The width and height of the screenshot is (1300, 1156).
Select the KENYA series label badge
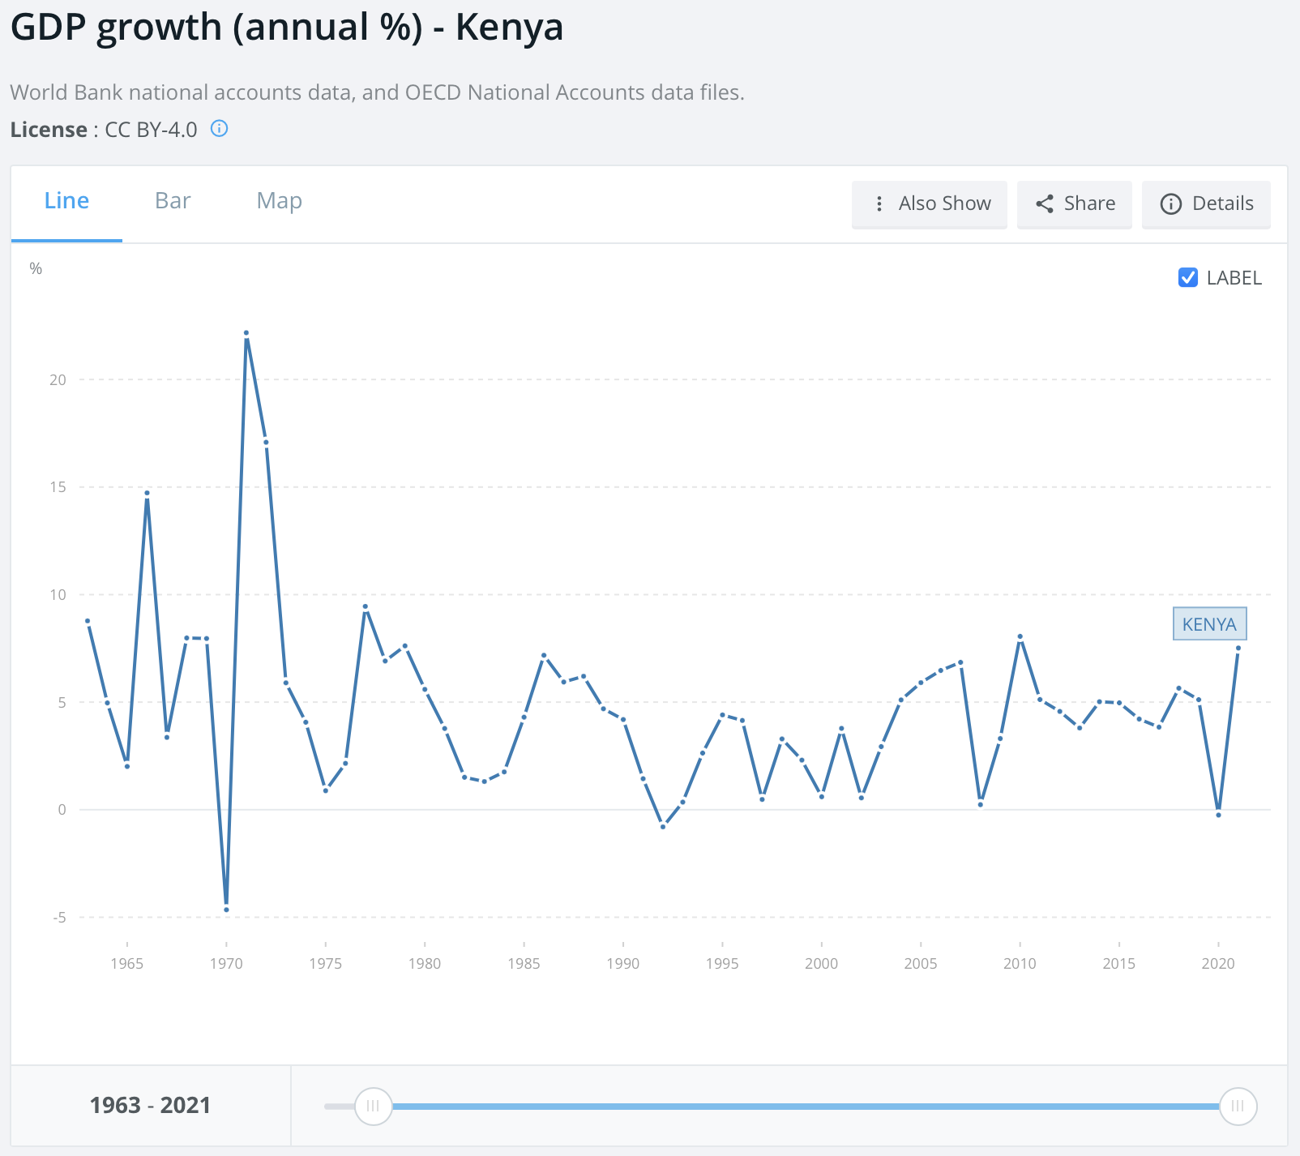pyautogui.click(x=1209, y=625)
